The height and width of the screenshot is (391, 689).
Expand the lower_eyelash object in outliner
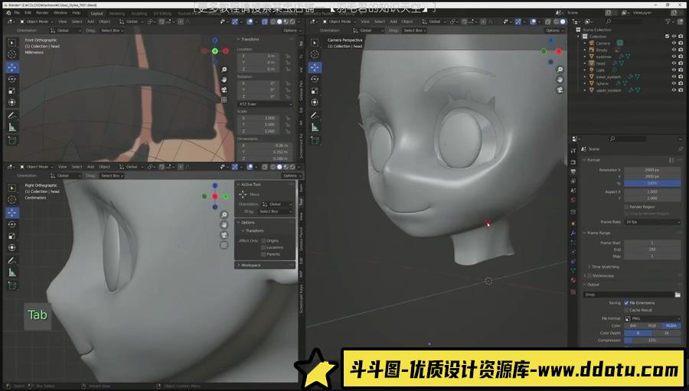(x=585, y=77)
